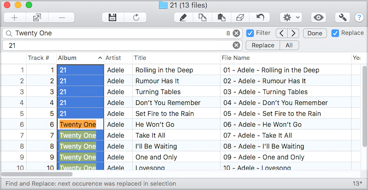The height and width of the screenshot is (190, 368).
Task: Click the Done button
Action: point(315,33)
